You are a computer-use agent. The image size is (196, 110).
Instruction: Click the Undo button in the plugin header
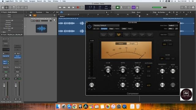tap(124, 29)
